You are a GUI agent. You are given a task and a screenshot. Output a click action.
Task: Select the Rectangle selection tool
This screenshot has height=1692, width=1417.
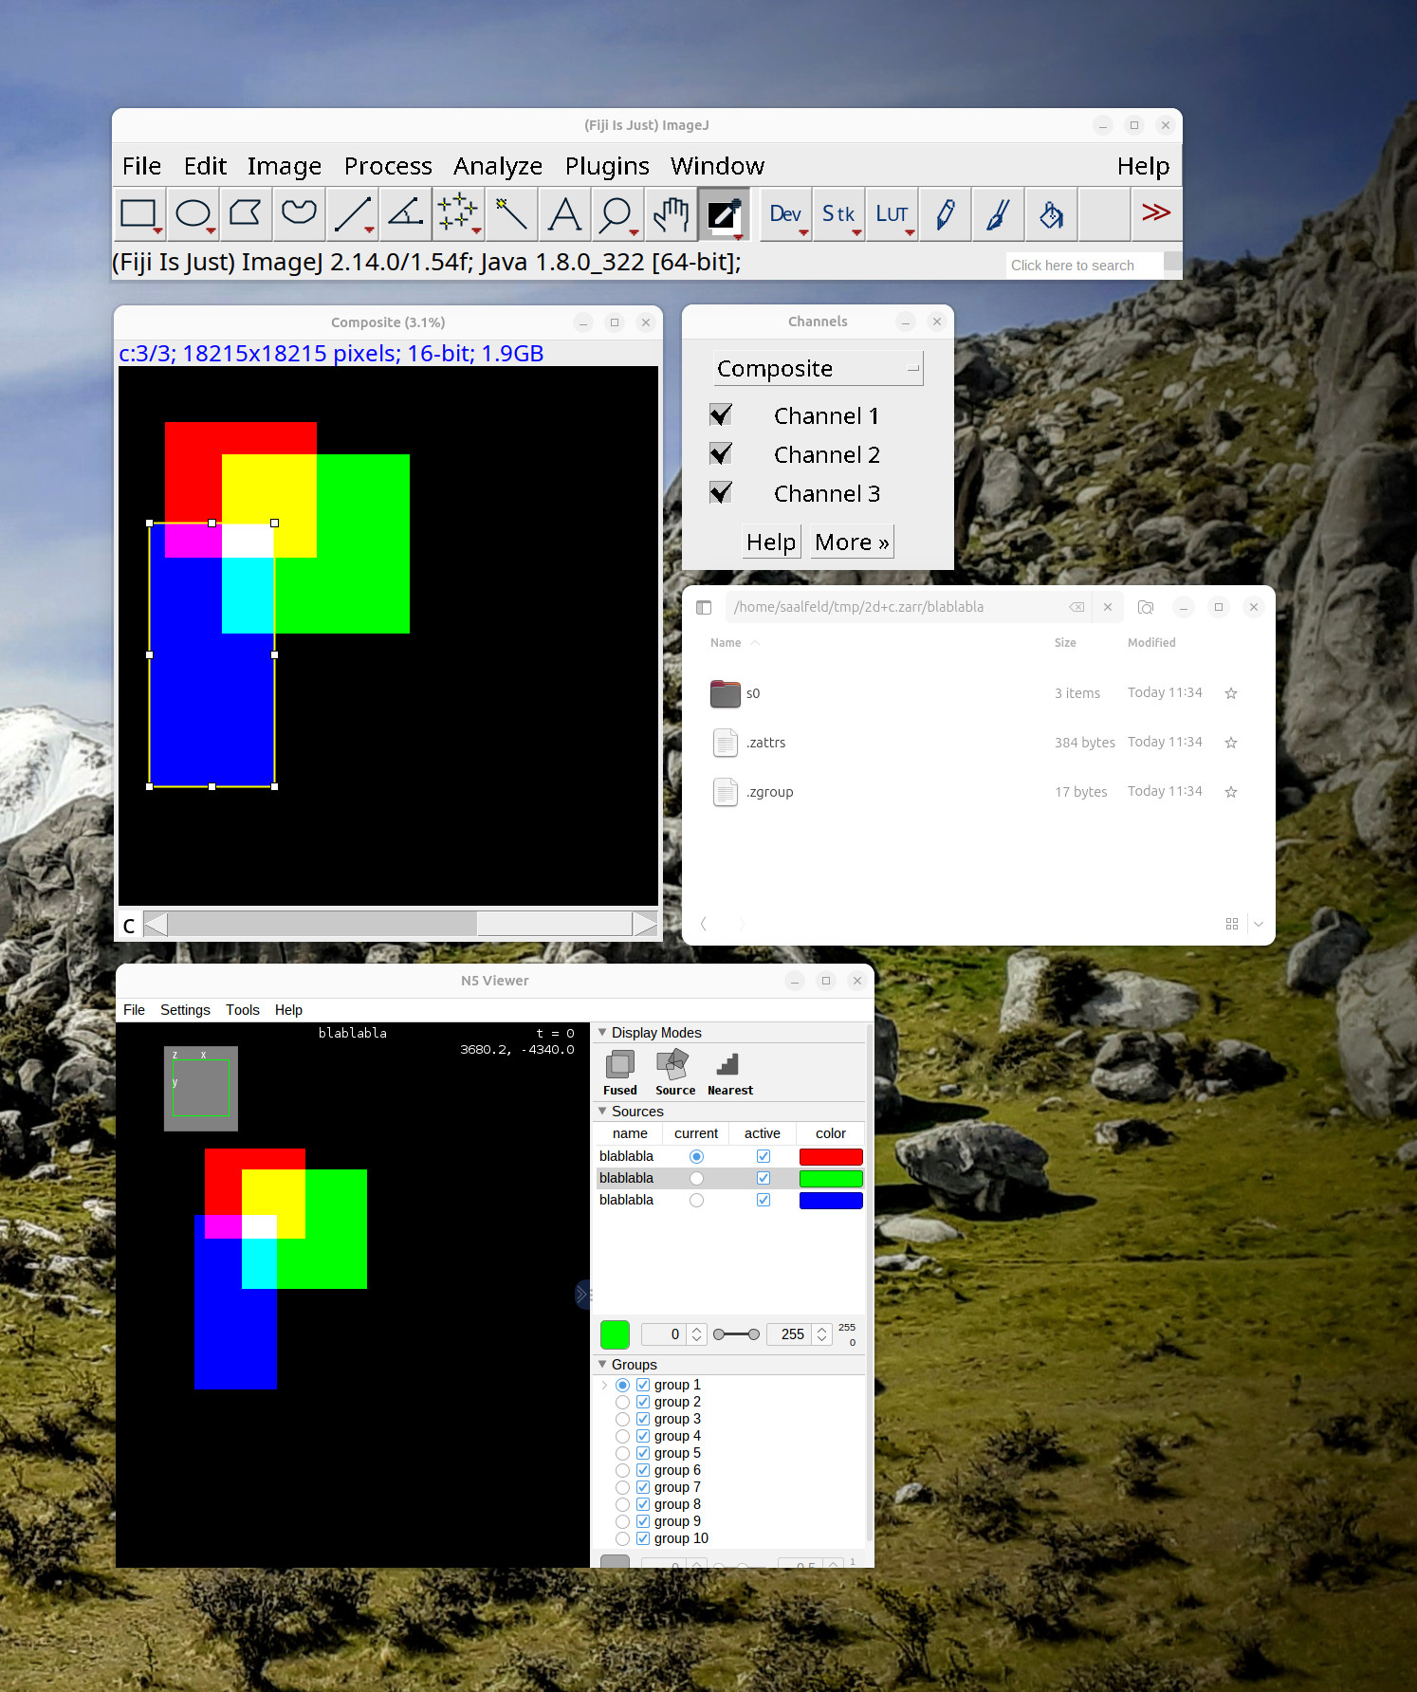pyautogui.click(x=138, y=213)
